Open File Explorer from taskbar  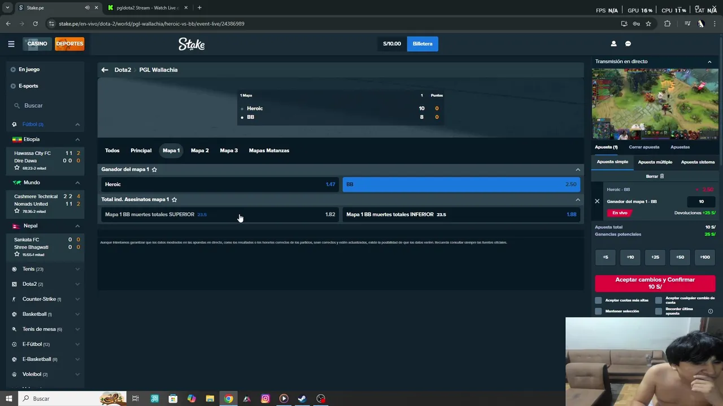click(x=210, y=399)
